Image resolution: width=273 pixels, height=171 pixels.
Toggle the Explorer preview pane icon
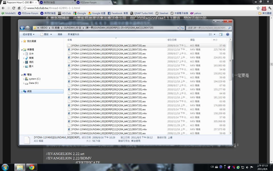pyautogui.click(x=221, y=34)
